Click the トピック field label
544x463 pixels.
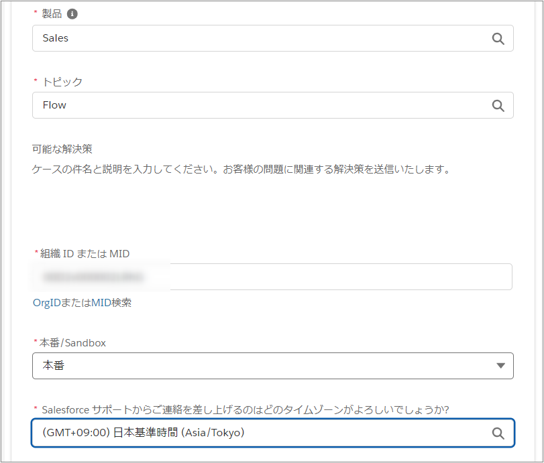62,82
